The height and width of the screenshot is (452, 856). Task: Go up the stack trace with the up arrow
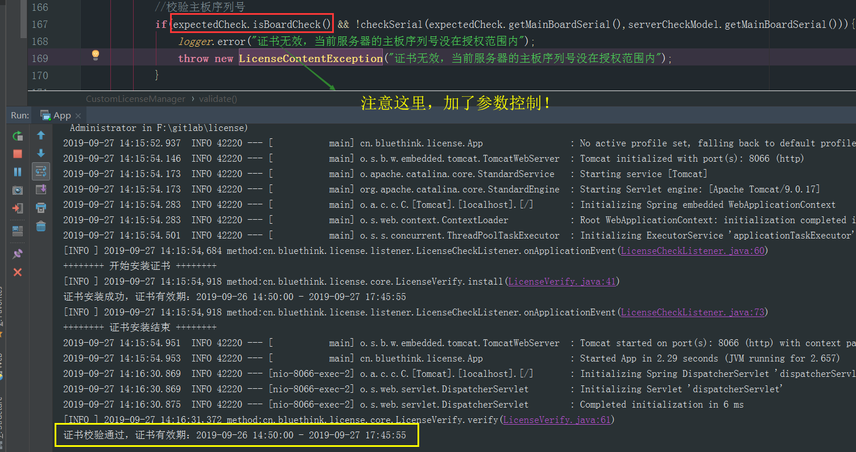click(x=41, y=135)
